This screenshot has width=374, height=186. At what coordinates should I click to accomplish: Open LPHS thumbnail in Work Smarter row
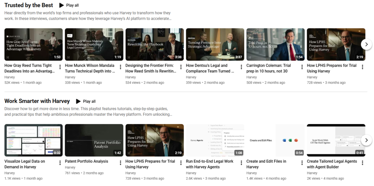click(x=154, y=141)
